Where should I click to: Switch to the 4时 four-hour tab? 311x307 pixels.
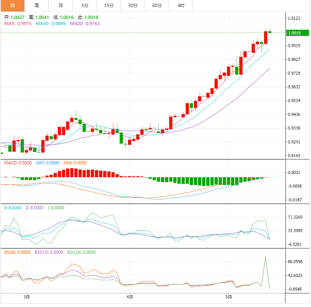[x=181, y=5]
